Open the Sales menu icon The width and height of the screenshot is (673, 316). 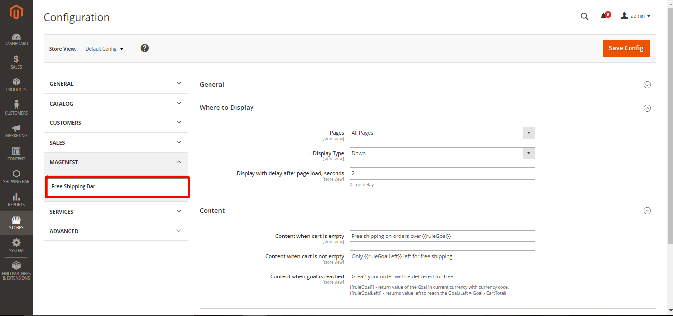[16, 62]
